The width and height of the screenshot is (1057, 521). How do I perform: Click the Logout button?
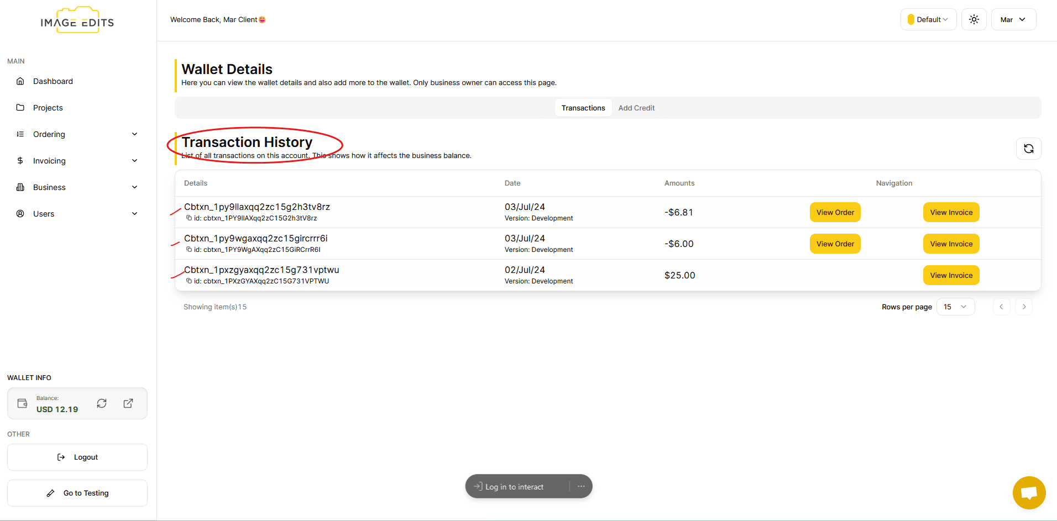[77, 457]
